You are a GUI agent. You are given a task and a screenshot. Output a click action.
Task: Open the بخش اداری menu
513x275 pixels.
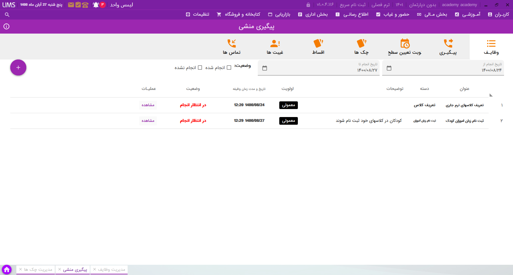(313, 14)
